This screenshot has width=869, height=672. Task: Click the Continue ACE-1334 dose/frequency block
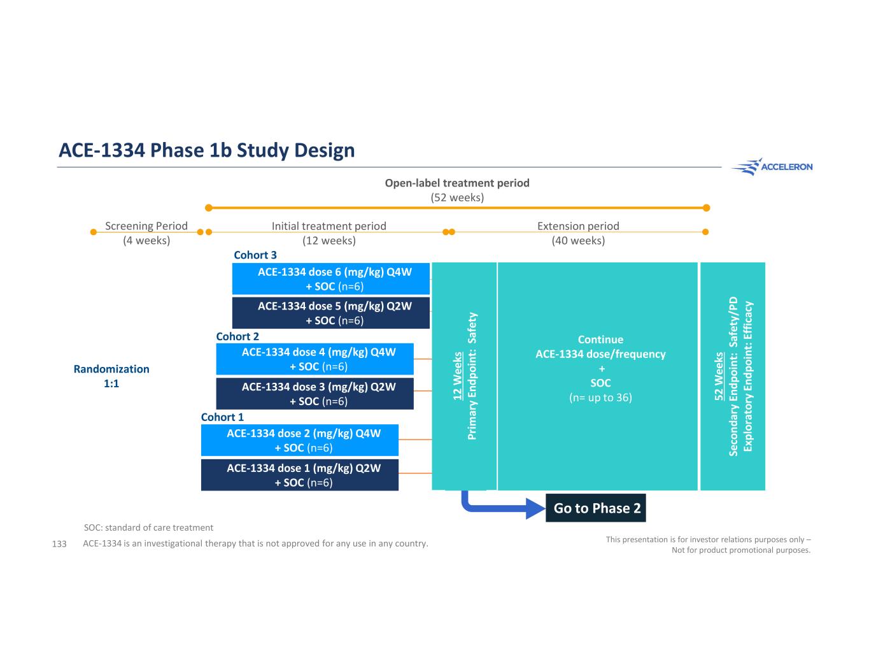coord(597,376)
